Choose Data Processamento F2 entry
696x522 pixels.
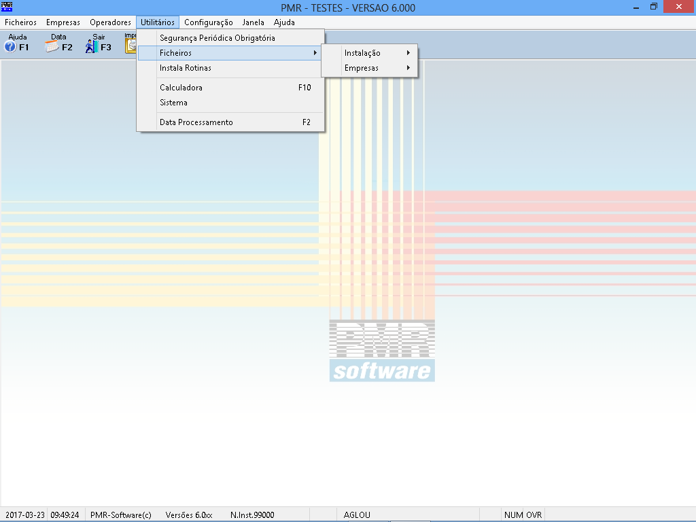(x=231, y=122)
